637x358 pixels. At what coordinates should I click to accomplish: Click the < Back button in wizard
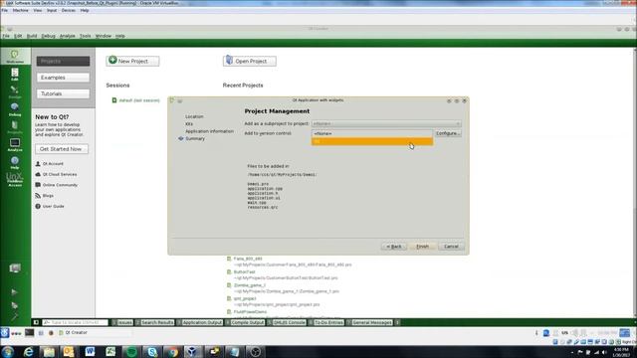[394, 247]
